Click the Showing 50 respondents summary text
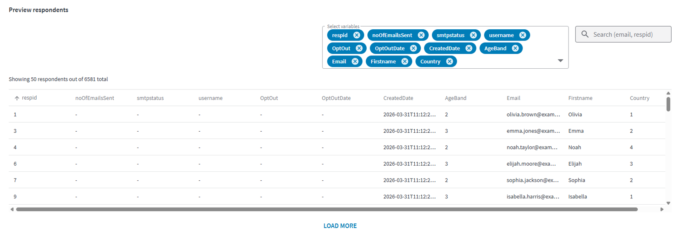The height and width of the screenshot is (239, 681). 58,79
